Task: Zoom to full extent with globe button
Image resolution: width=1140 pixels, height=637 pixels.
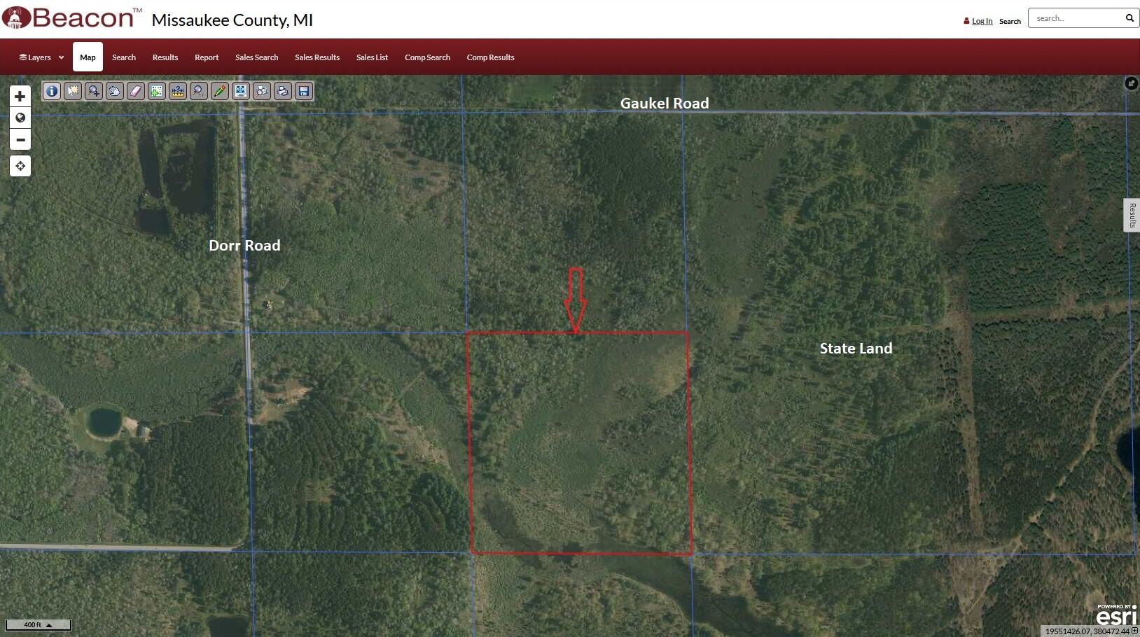Action: tap(20, 118)
